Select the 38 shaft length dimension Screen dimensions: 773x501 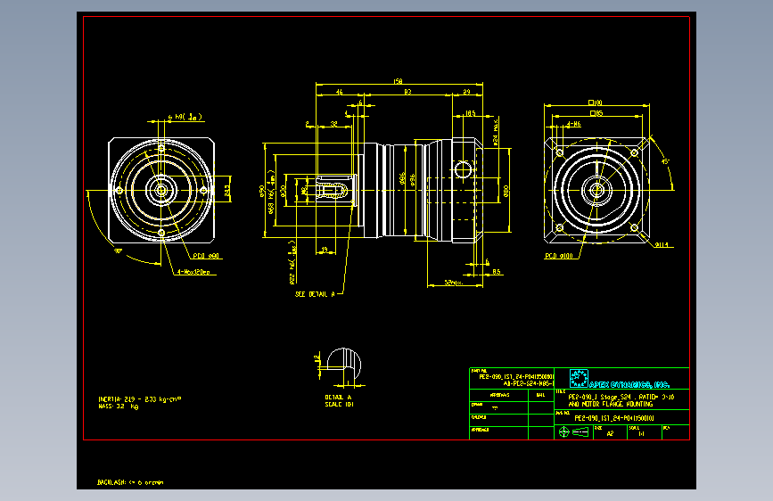[333, 124]
